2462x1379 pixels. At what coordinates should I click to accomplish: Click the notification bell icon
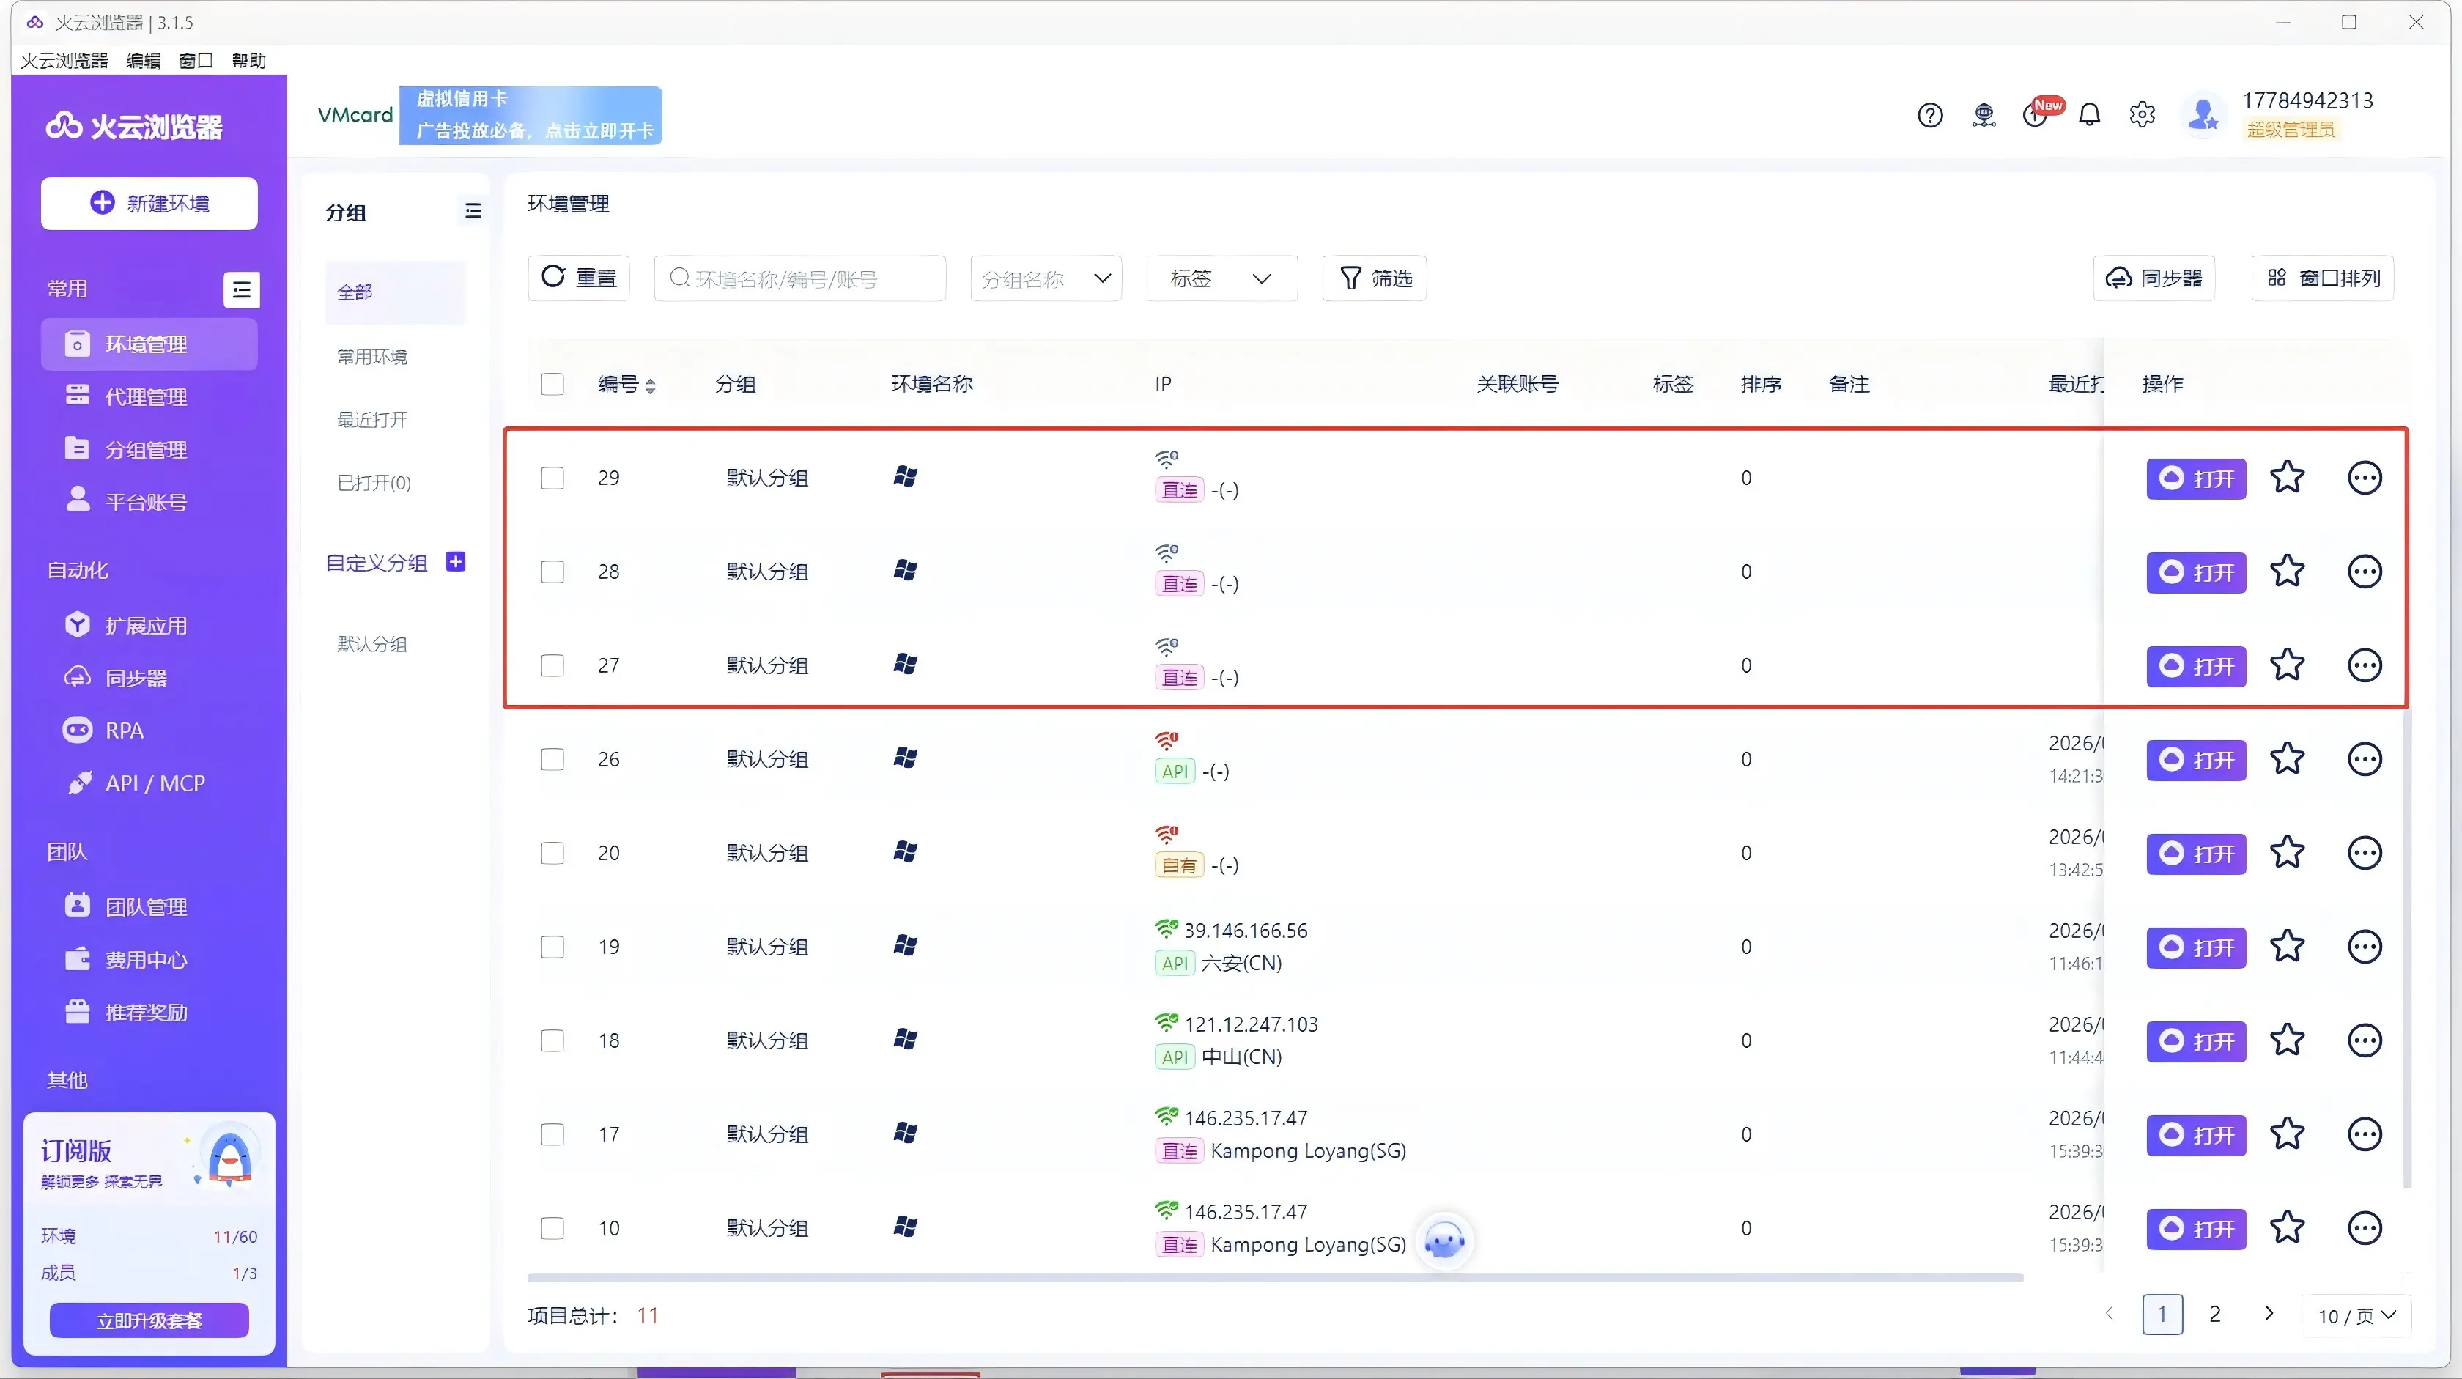pos(2089,115)
